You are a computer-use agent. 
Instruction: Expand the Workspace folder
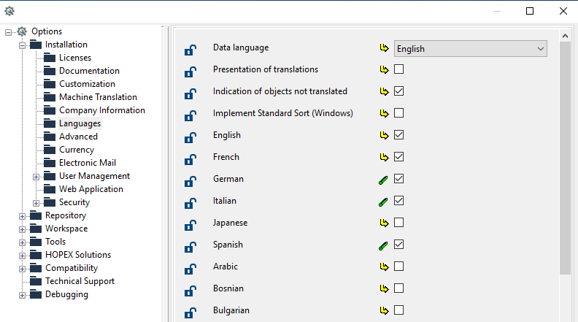[22, 229]
